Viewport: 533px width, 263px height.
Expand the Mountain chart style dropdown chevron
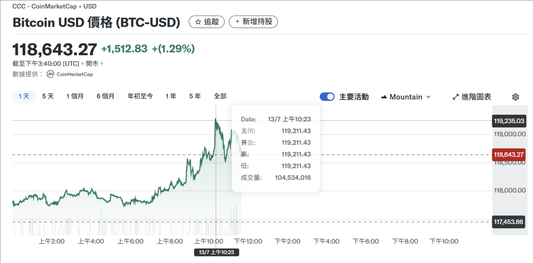[428, 97]
